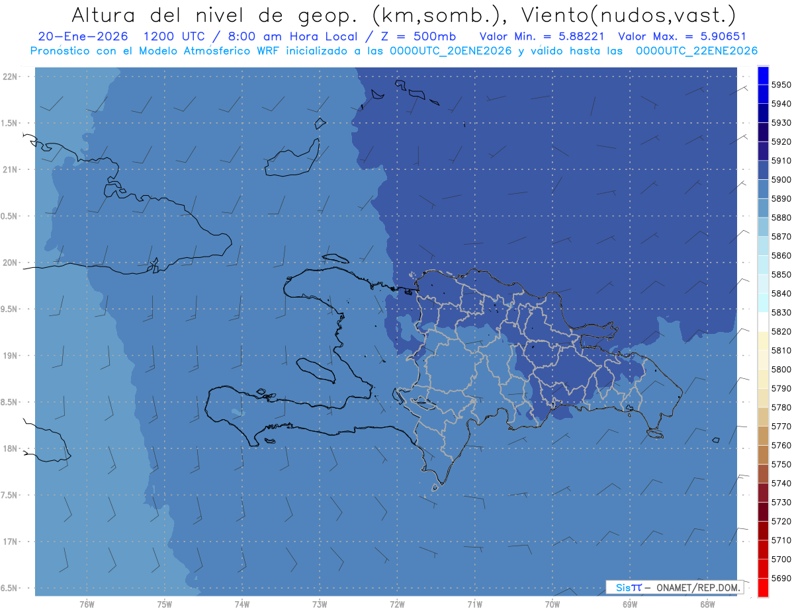Click the '0000UTC_22ENE2026' valid-until time
This screenshot has width=794, height=613.
[x=697, y=51]
